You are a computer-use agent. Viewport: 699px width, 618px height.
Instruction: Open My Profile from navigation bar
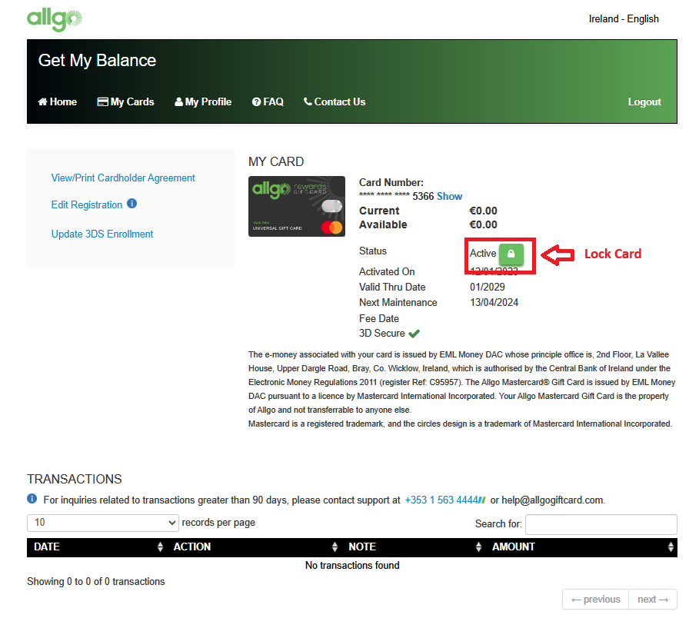203,101
